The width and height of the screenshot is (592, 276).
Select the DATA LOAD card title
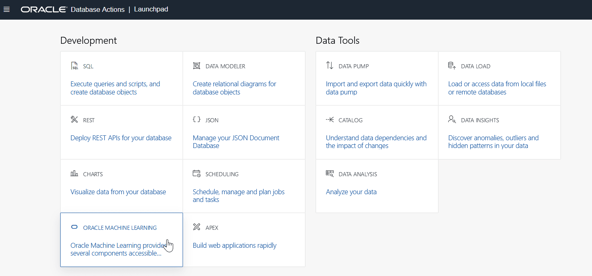click(476, 66)
